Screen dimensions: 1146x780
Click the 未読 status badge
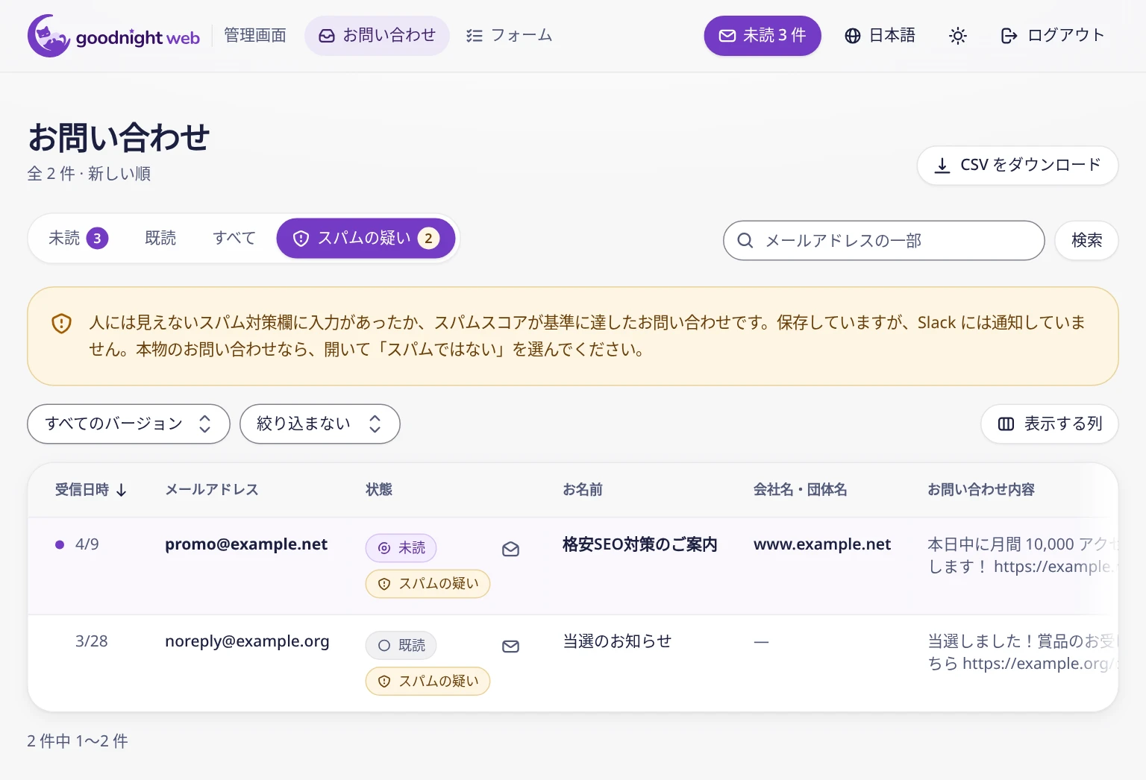pos(401,548)
